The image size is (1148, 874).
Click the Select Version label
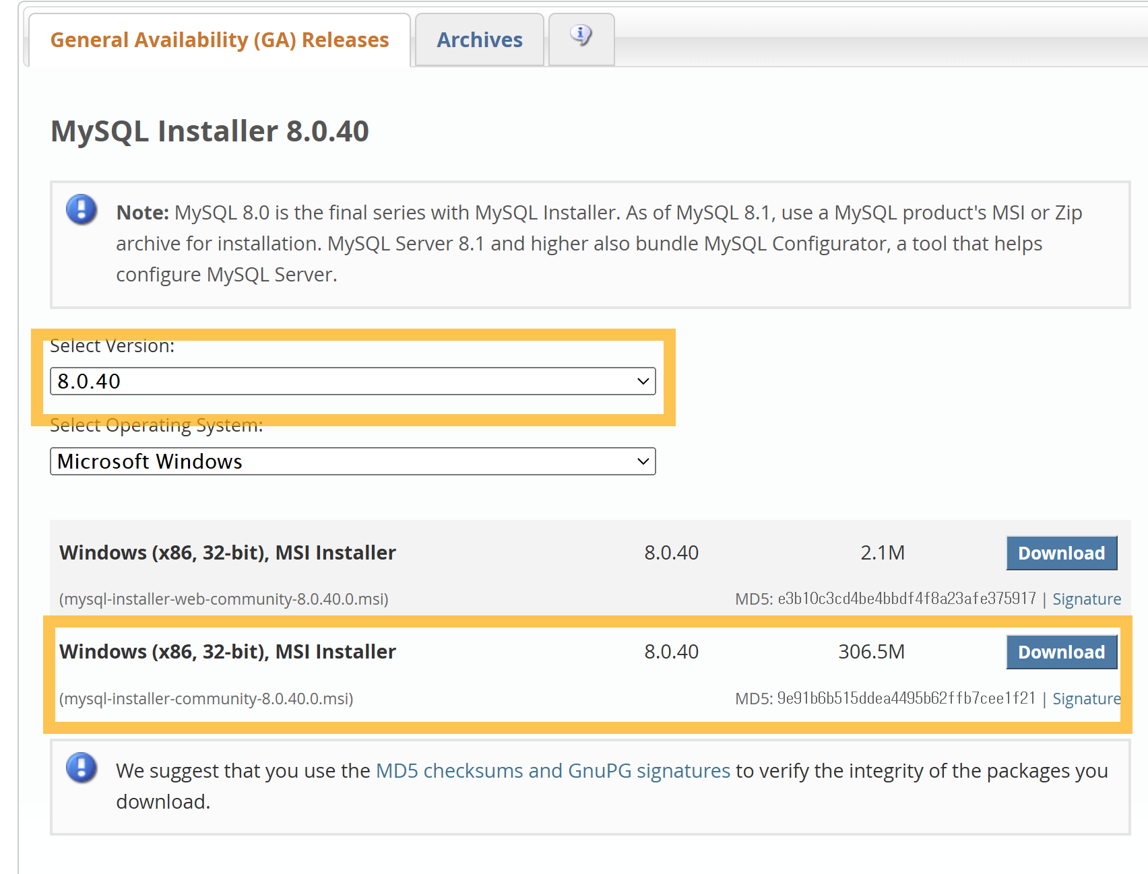[x=113, y=346]
